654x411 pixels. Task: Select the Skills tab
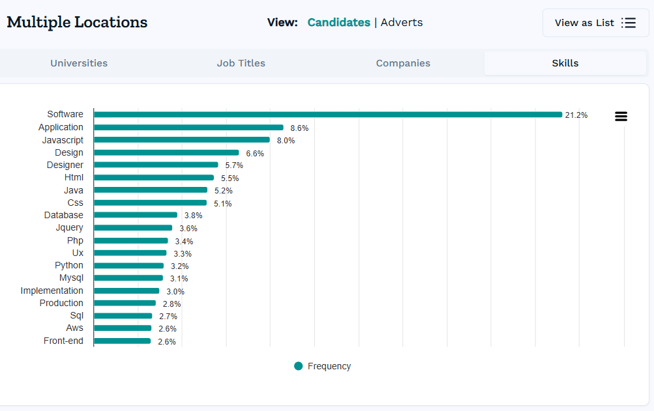point(564,63)
